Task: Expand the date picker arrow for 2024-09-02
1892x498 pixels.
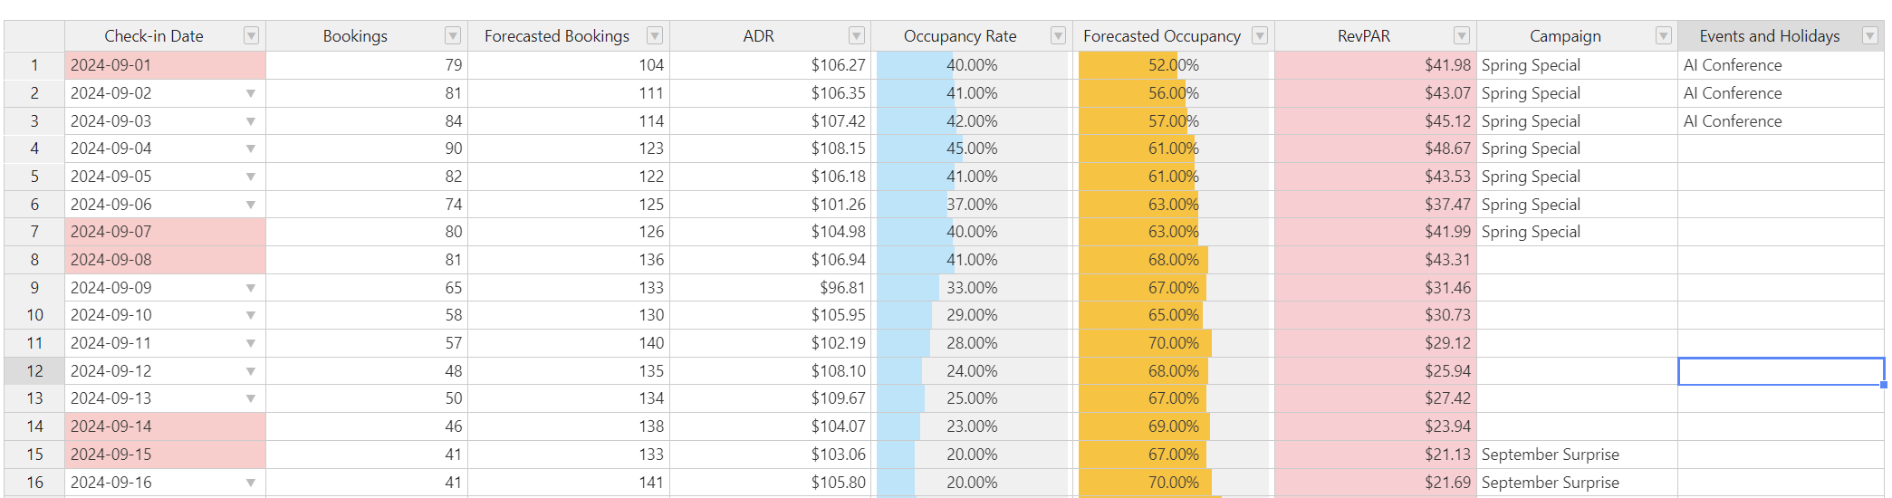Action: pos(251,94)
